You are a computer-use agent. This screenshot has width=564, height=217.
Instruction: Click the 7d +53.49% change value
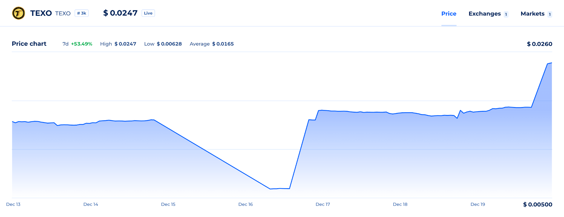(77, 44)
